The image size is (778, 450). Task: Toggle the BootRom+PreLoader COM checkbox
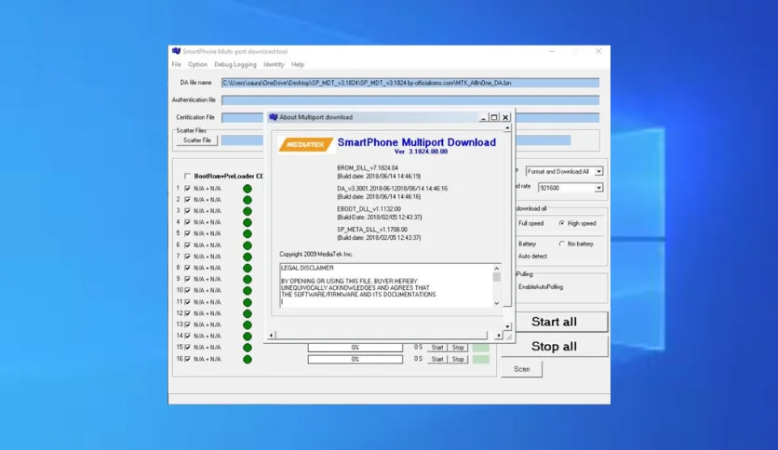[187, 176]
